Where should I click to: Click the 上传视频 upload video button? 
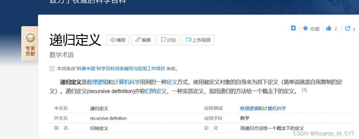pyautogui.click(x=198, y=40)
